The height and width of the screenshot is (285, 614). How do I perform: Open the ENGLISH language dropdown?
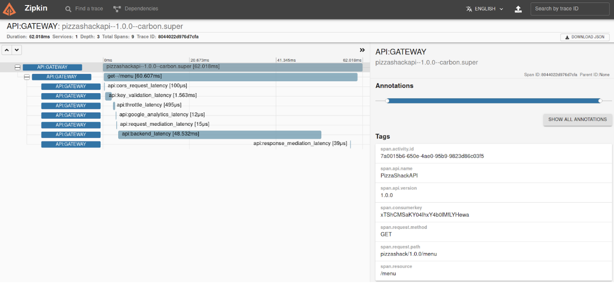(487, 8)
